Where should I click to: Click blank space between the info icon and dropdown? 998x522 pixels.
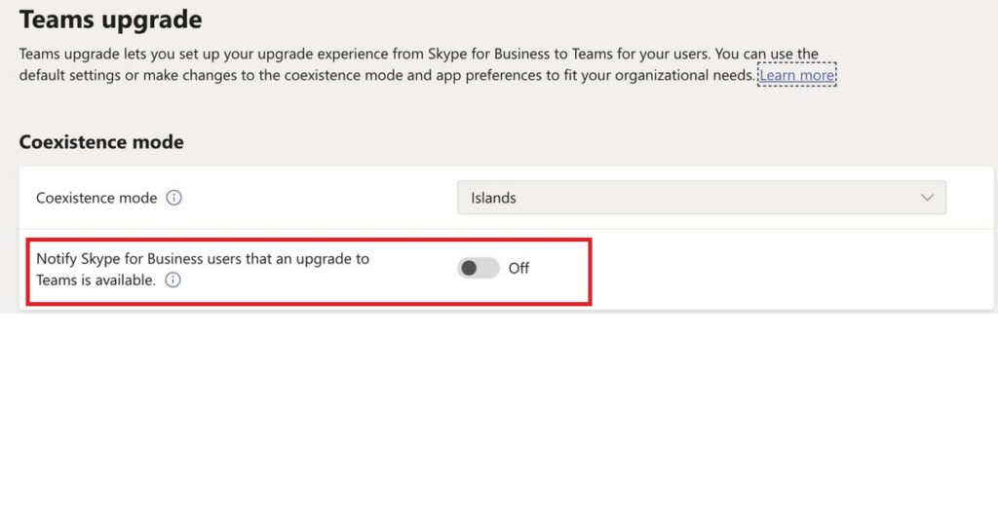point(322,198)
